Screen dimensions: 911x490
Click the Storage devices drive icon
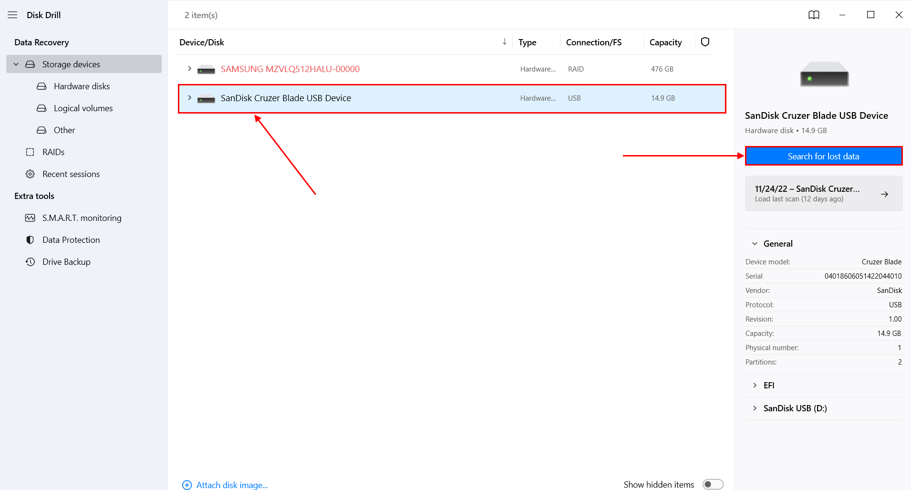(x=30, y=64)
